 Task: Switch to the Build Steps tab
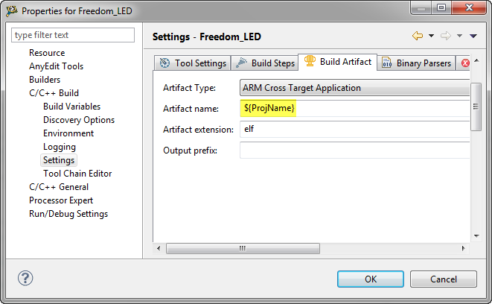[x=266, y=63]
